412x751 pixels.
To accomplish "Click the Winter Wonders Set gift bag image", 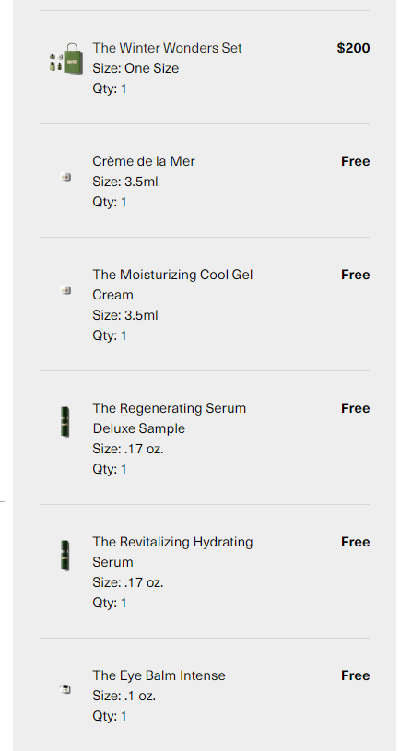I will pos(66,58).
